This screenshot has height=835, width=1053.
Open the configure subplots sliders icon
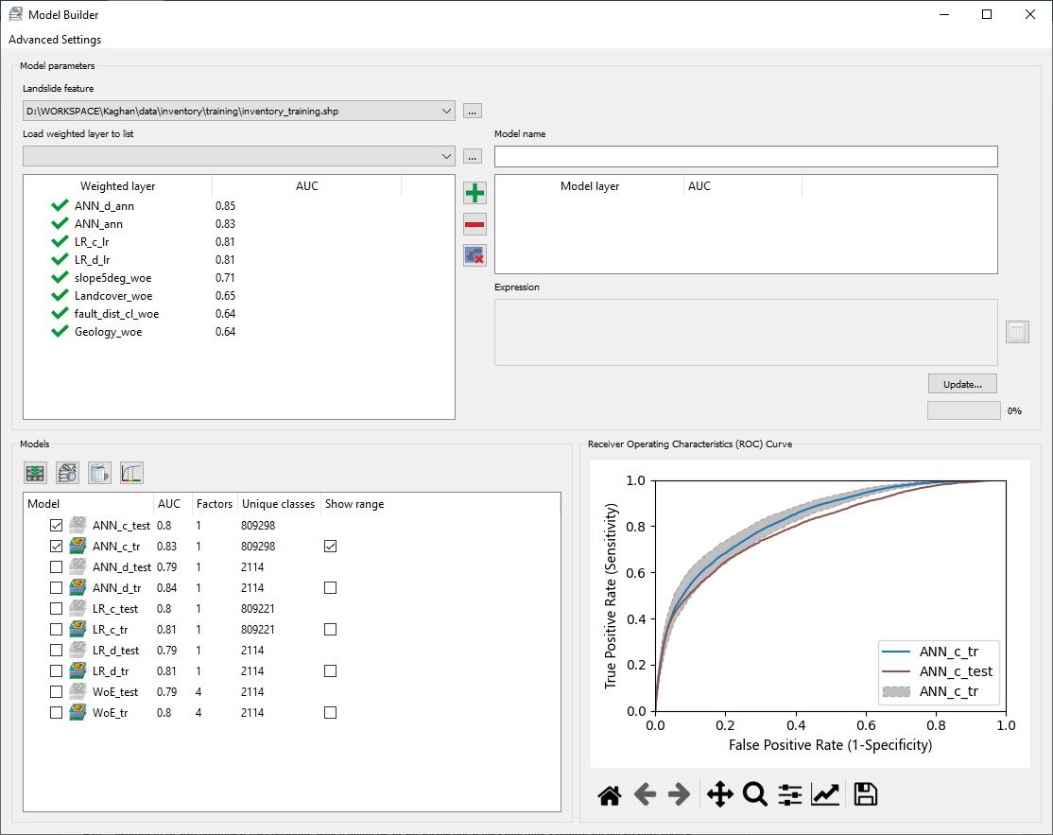coord(790,795)
